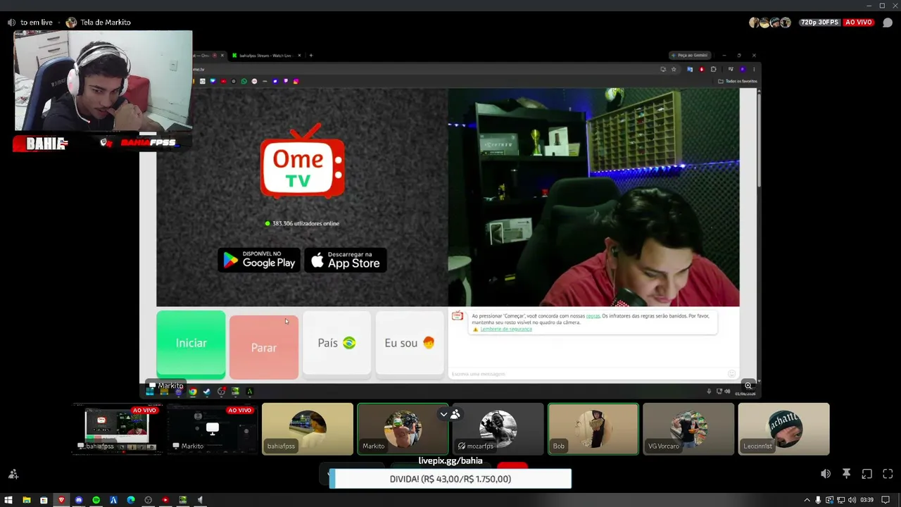Open a new browser tab in stream

(x=310, y=55)
